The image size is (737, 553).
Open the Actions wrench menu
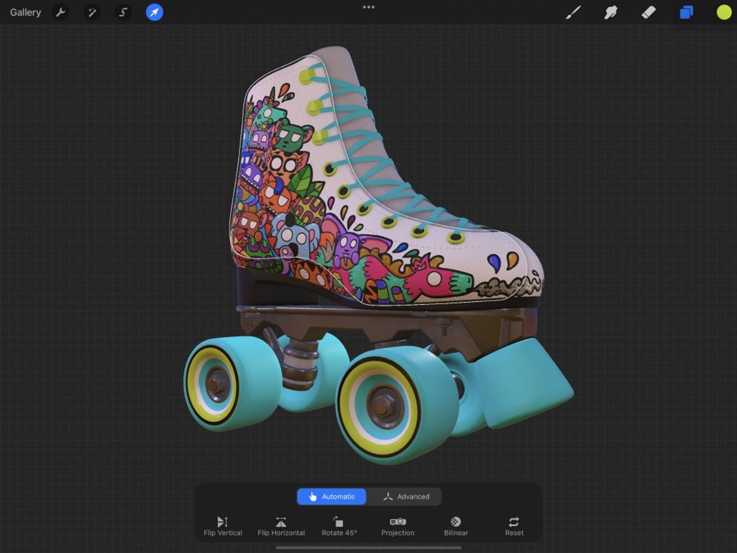[60, 12]
